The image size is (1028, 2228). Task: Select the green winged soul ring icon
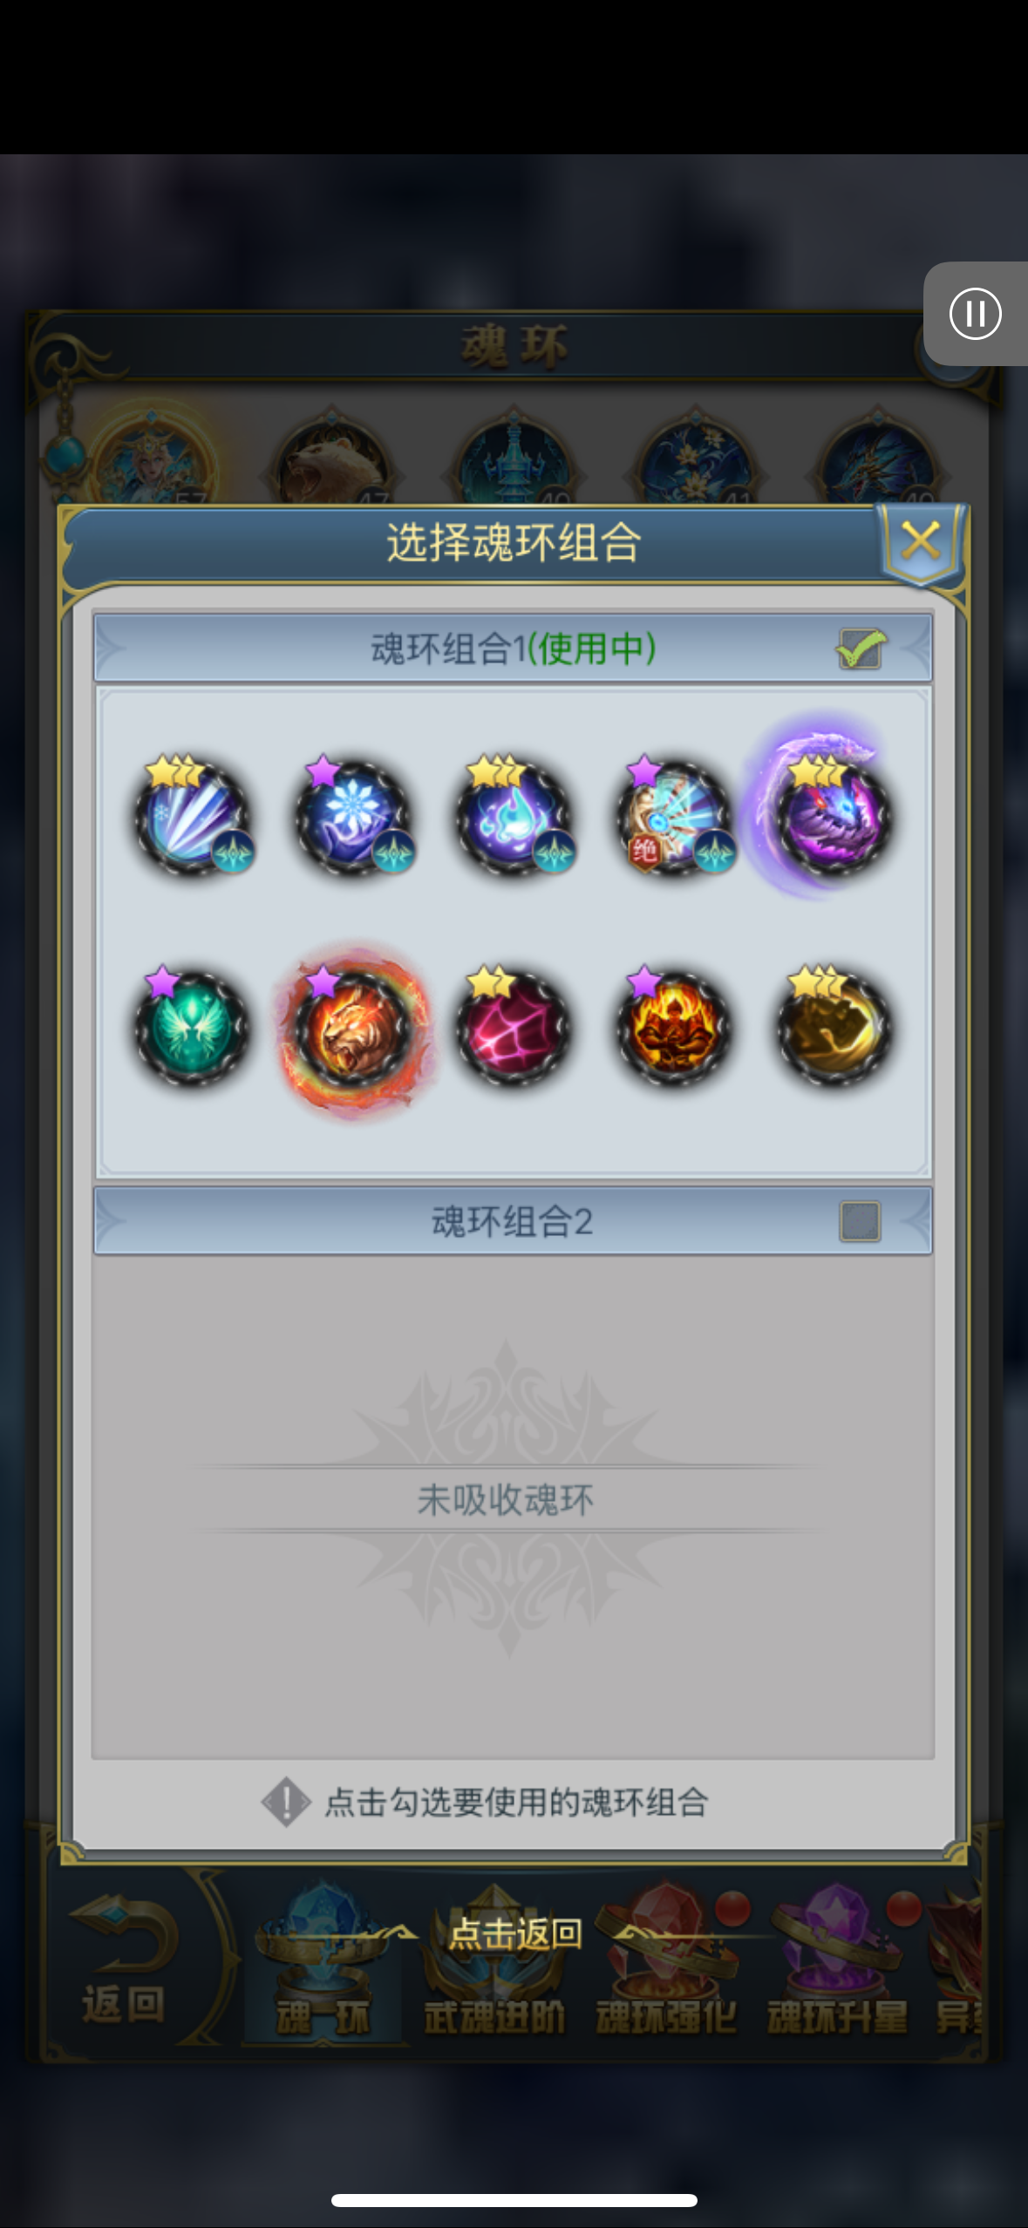pos(192,1029)
